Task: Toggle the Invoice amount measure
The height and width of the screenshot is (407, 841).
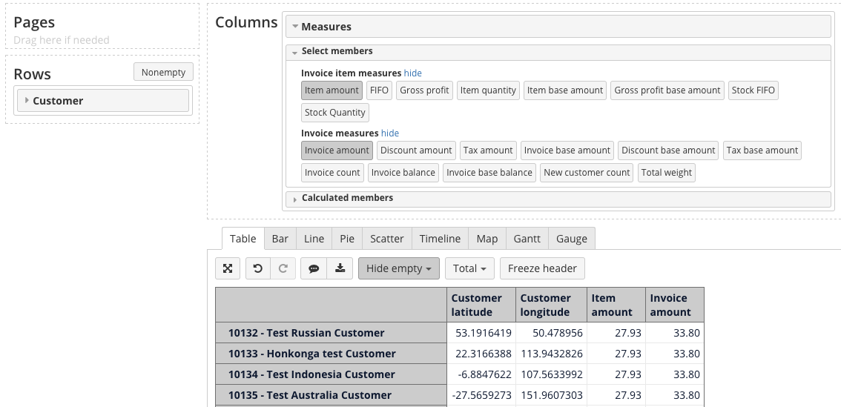Action: [337, 150]
